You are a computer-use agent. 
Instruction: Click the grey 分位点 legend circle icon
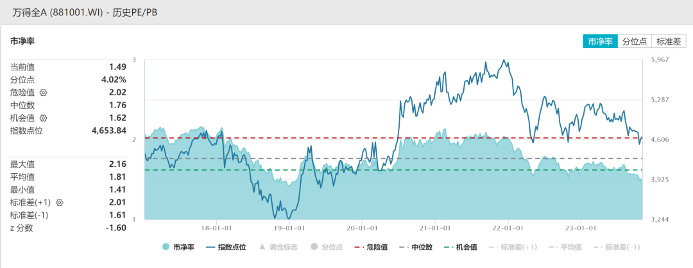coord(314,247)
